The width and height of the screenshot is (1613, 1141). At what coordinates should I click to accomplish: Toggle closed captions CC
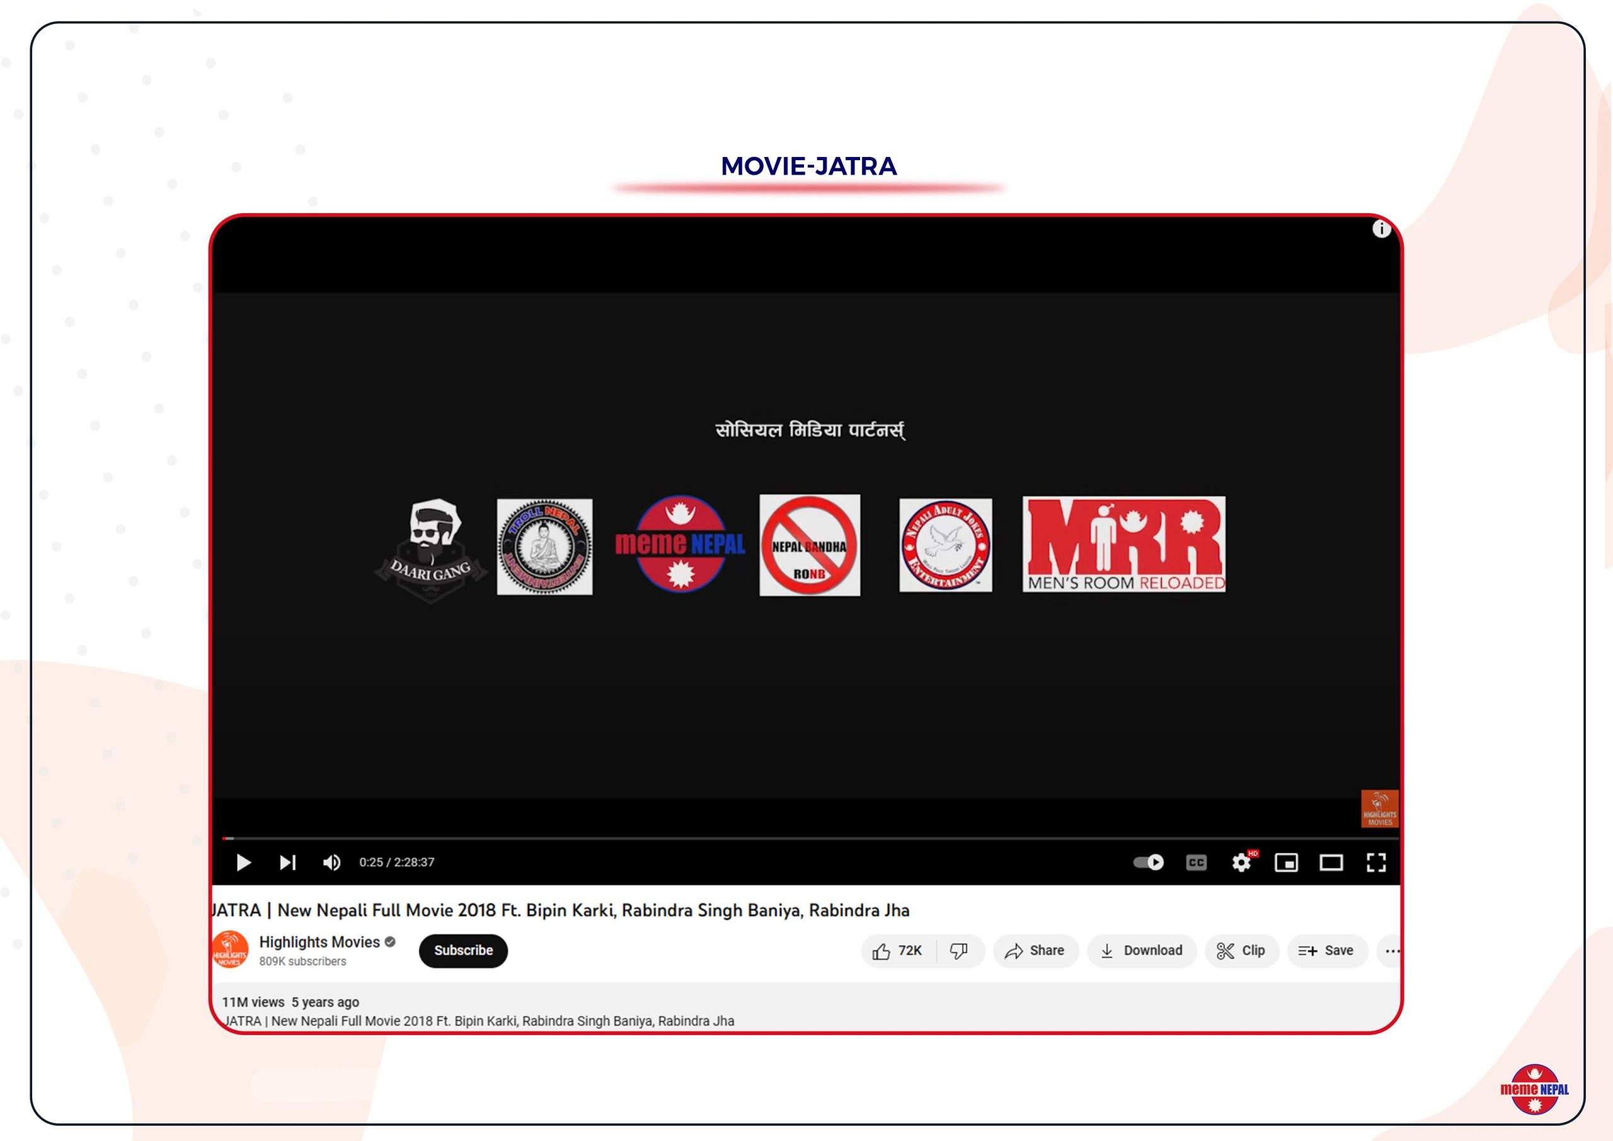(x=1196, y=862)
